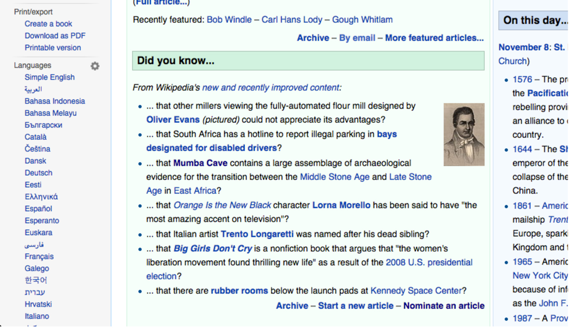The height and width of the screenshot is (328, 569).
Task: Open the Oliver Evans portrait thumbnail
Action: [x=464, y=135]
